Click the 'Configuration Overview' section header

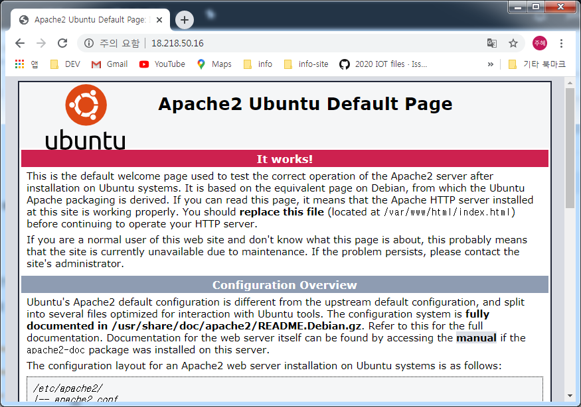pyautogui.click(x=285, y=285)
